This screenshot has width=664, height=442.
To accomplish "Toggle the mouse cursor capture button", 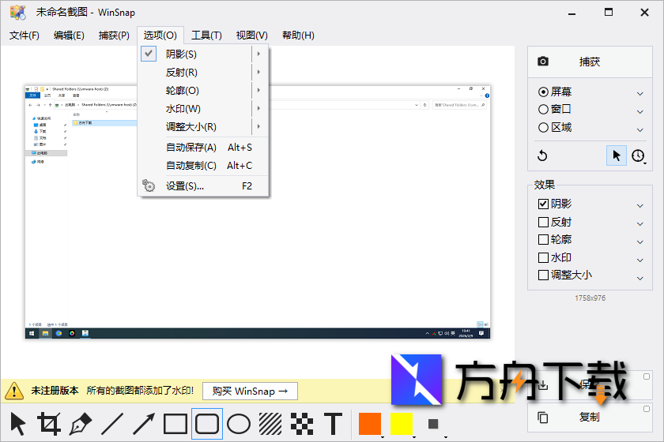I will tap(616, 155).
